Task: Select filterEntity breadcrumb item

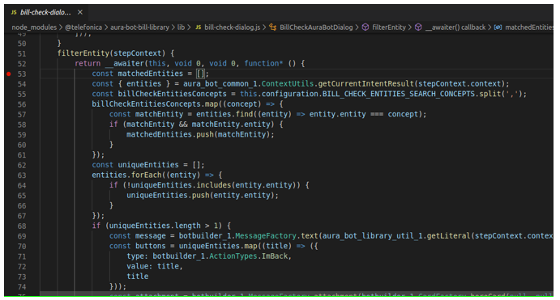Action: pos(389,27)
